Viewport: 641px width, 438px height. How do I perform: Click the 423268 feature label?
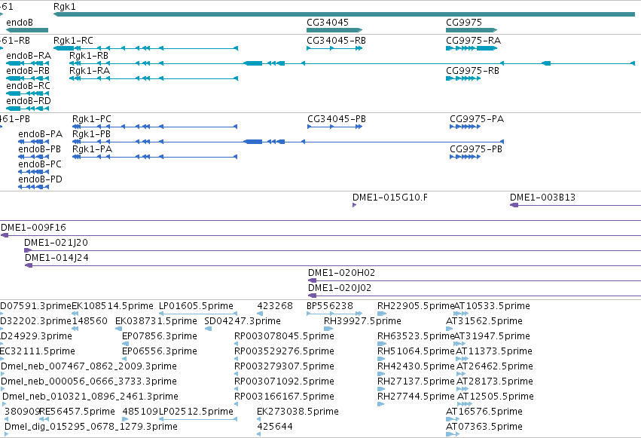click(275, 306)
